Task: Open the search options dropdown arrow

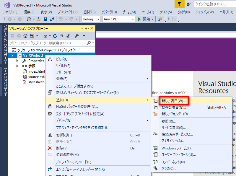Action: point(93,43)
